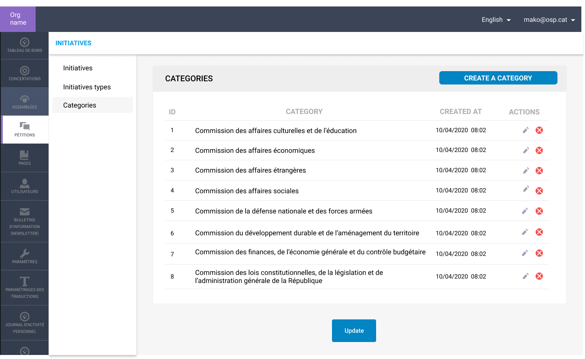Open Bulletins d'information newsletter section

(25, 221)
